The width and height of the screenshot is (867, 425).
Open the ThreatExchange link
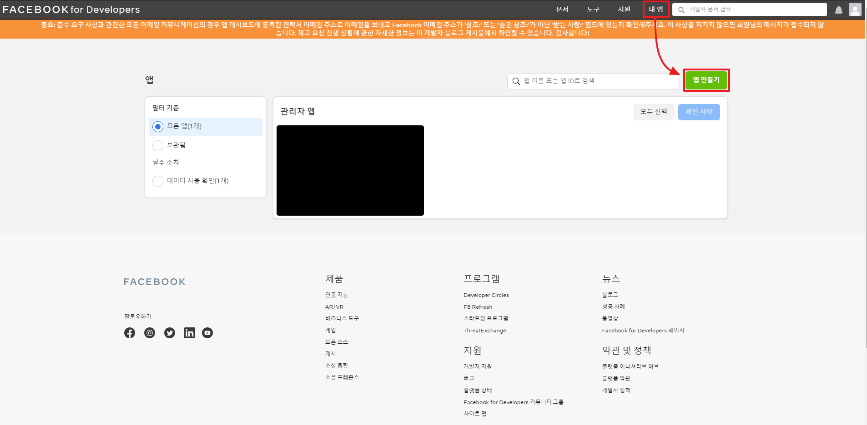pos(485,331)
